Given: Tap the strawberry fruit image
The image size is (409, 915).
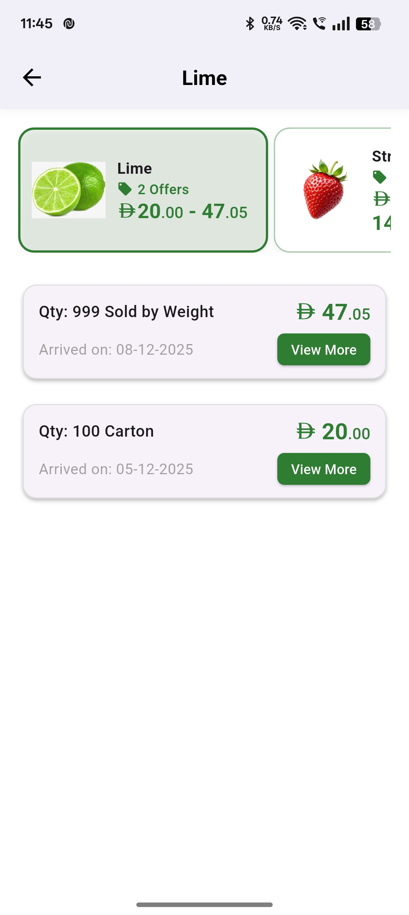Looking at the screenshot, I should tap(325, 190).
